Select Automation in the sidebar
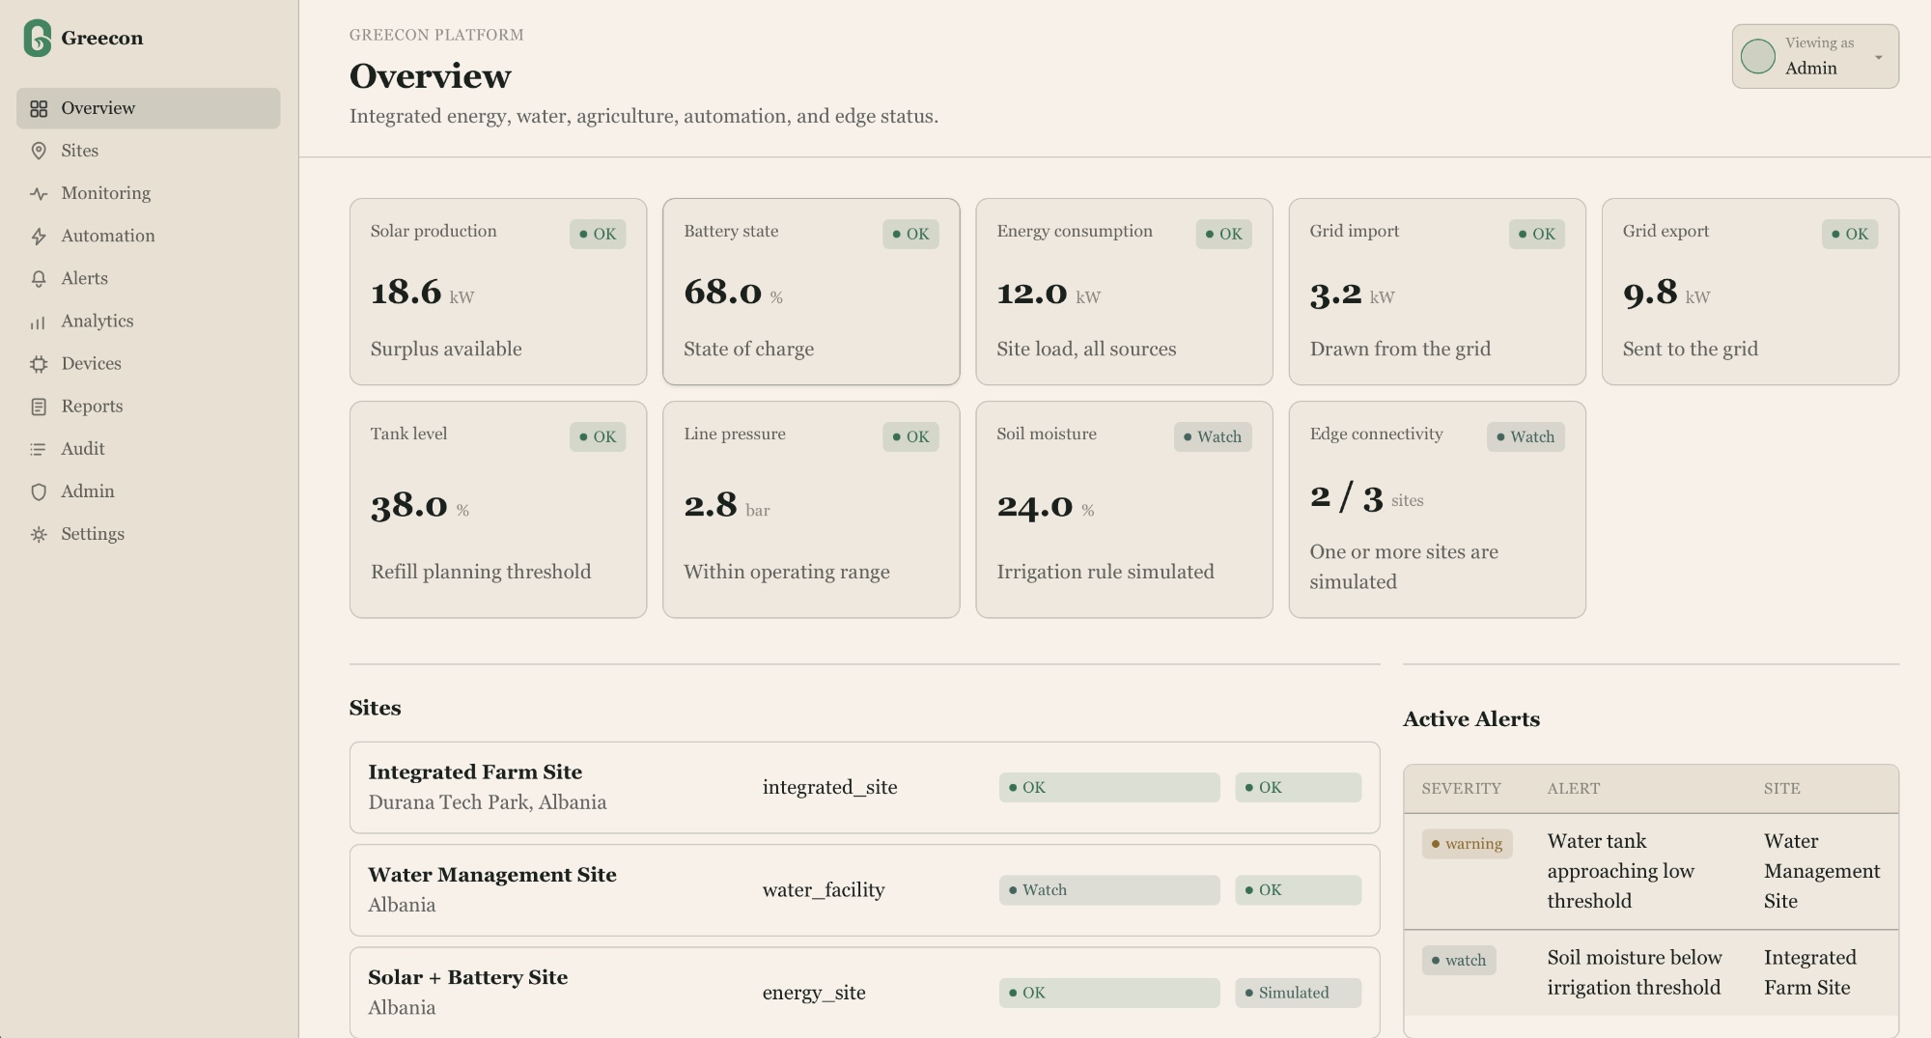Viewport: 1931px width, 1038px height. [149, 236]
